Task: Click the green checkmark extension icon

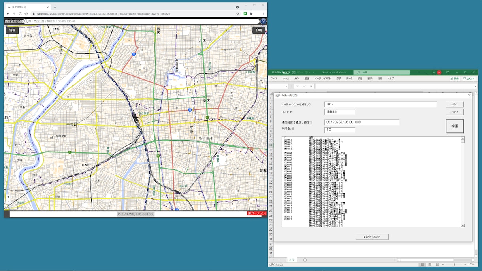Action: [x=245, y=14]
